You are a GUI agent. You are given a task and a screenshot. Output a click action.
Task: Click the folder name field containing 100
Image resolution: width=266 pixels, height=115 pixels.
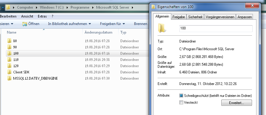click(216, 29)
